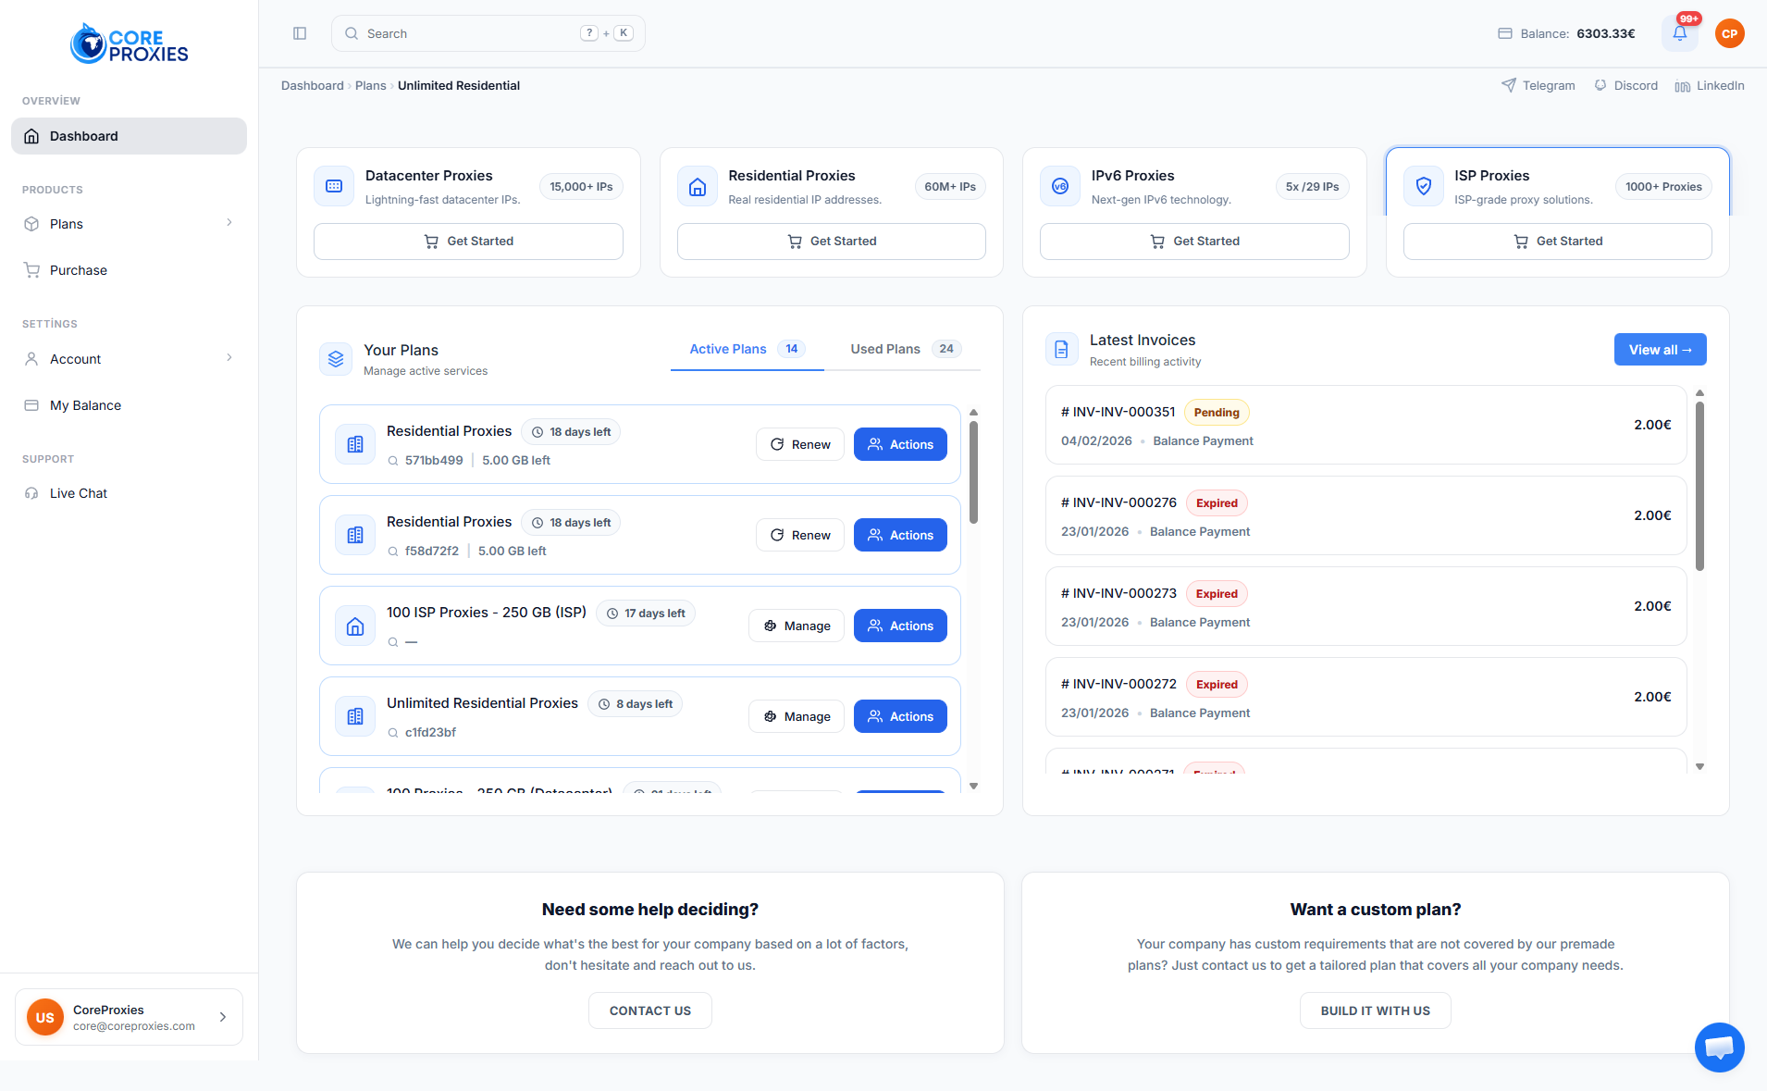Collapse the sidebar using the panel icon
This screenshot has height=1091, width=1767.
click(299, 32)
